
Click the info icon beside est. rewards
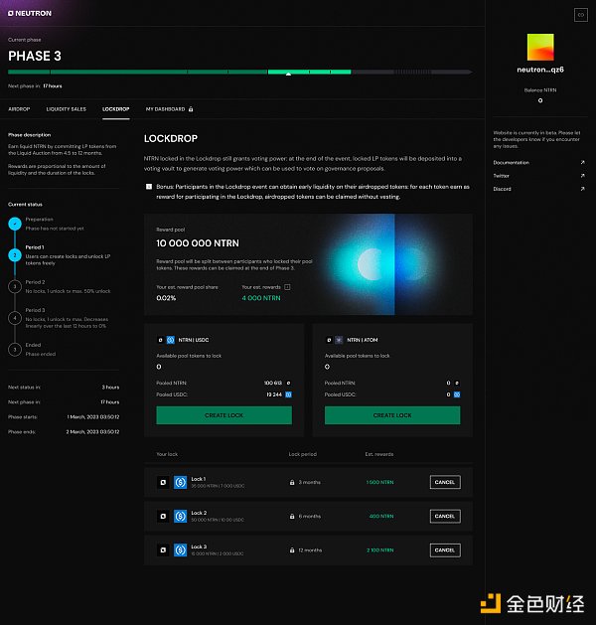(x=288, y=286)
